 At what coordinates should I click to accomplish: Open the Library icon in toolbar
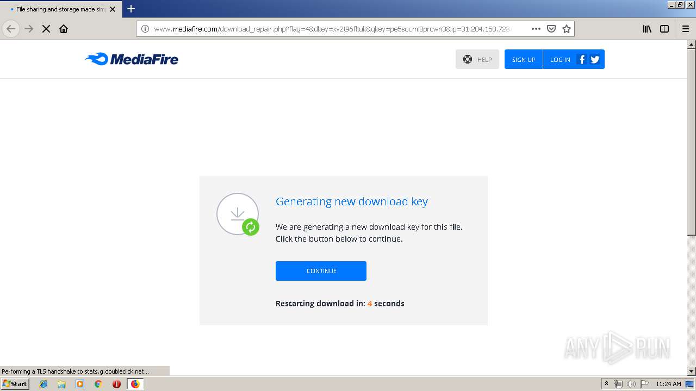tap(647, 29)
